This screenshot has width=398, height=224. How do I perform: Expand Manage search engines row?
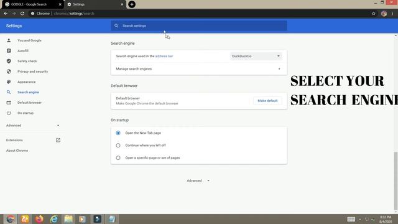[199, 69]
